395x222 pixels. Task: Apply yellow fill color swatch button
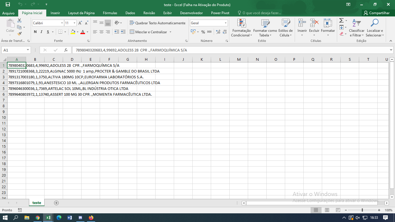[x=73, y=32]
